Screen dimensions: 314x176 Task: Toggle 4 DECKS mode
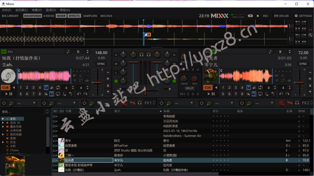click(x=49, y=16)
